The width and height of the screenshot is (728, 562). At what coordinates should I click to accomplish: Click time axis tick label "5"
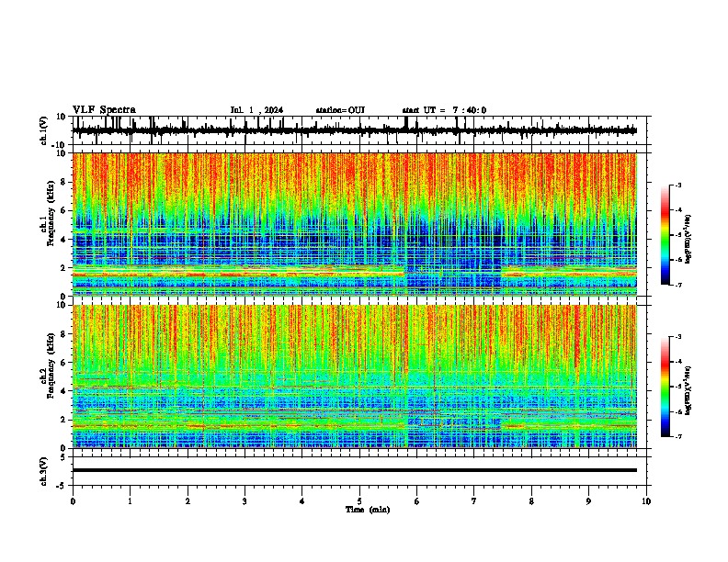359,501
